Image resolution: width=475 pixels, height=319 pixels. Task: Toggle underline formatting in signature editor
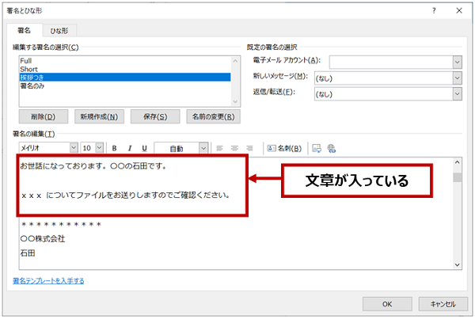pyautogui.click(x=143, y=148)
